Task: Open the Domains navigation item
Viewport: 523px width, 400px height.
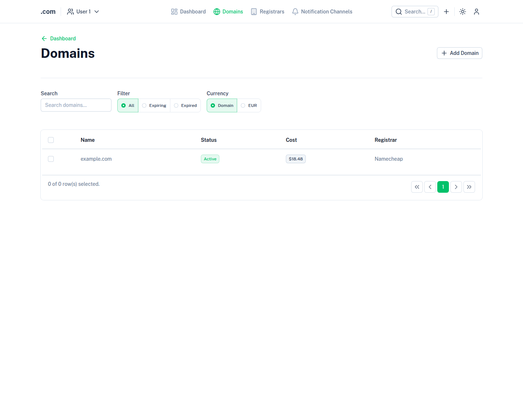Action: 228,12
